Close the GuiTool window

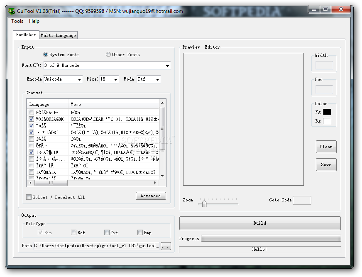tap(341, 10)
